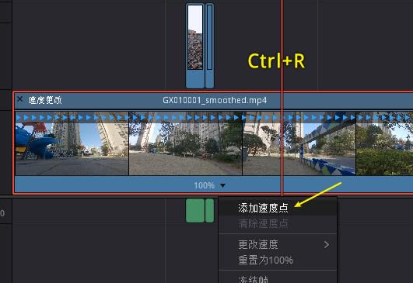Viewport: 413px width, 283px height.
Task: Click the frame showing the green hedge
Action: click(x=384, y=143)
